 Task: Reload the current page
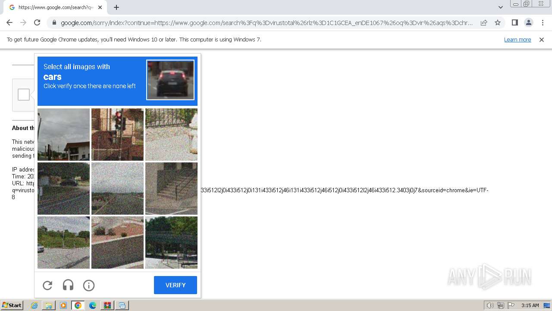coord(37,22)
